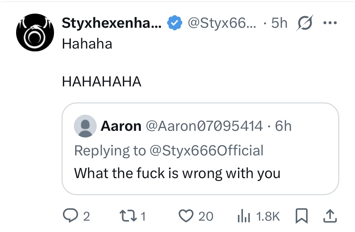This screenshot has width=355, height=232.
Task: Click the Styxhexenha... display name
Action: click(x=112, y=23)
